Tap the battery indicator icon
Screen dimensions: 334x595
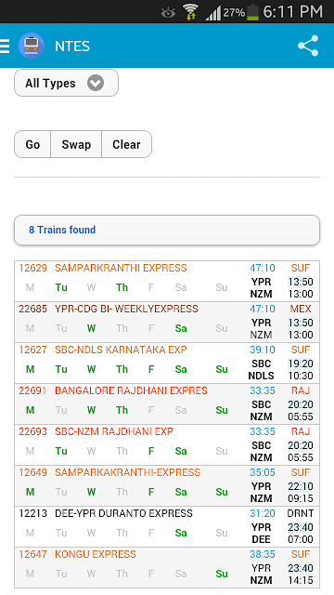click(252, 12)
